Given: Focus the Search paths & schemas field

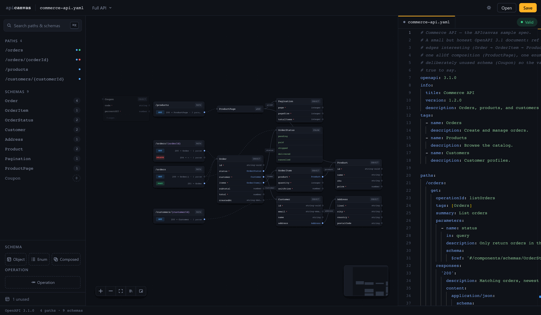Looking at the screenshot, I should click(x=43, y=25).
